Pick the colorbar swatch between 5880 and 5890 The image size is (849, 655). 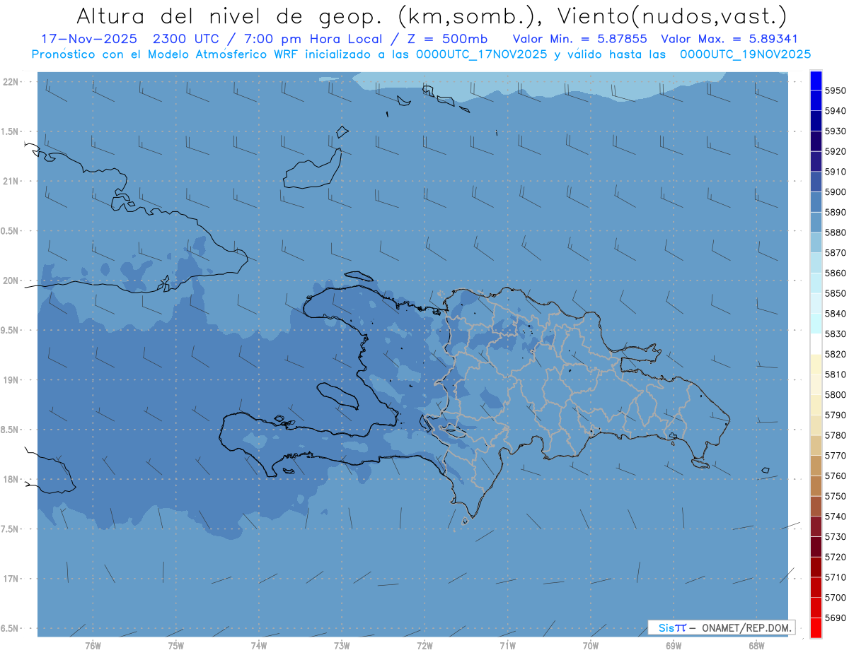click(816, 223)
